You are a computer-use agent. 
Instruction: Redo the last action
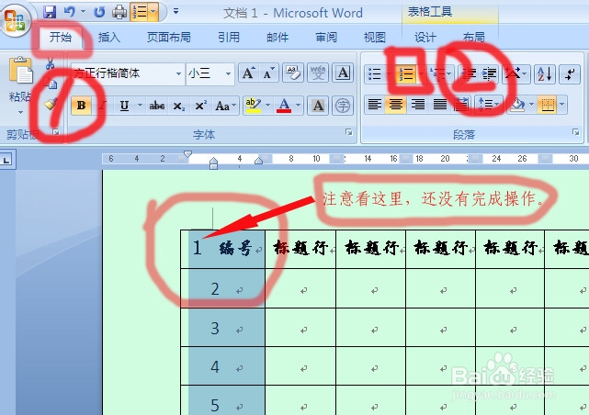click(99, 12)
